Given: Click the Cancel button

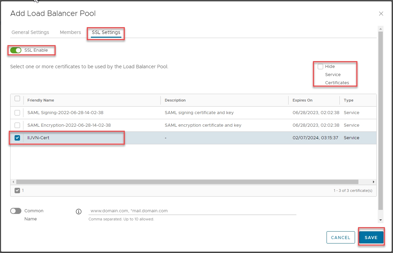Looking at the screenshot, I should [340, 238].
